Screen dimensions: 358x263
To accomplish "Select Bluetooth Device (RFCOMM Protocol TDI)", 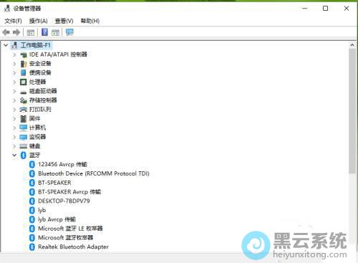I will [94, 173].
